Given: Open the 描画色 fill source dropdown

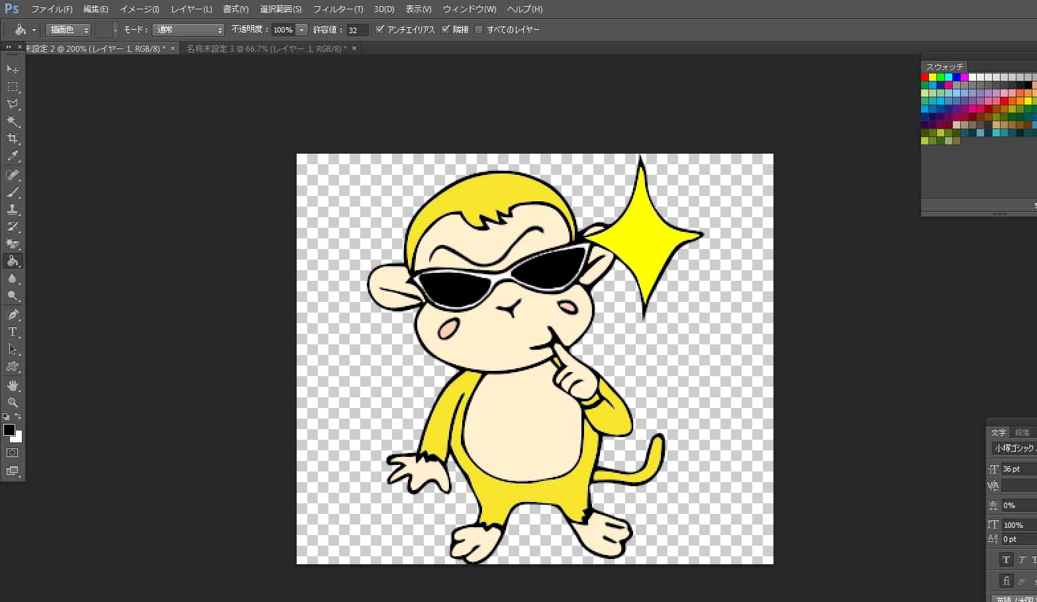Looking at the screenshot, I should [x=68, y=30].
